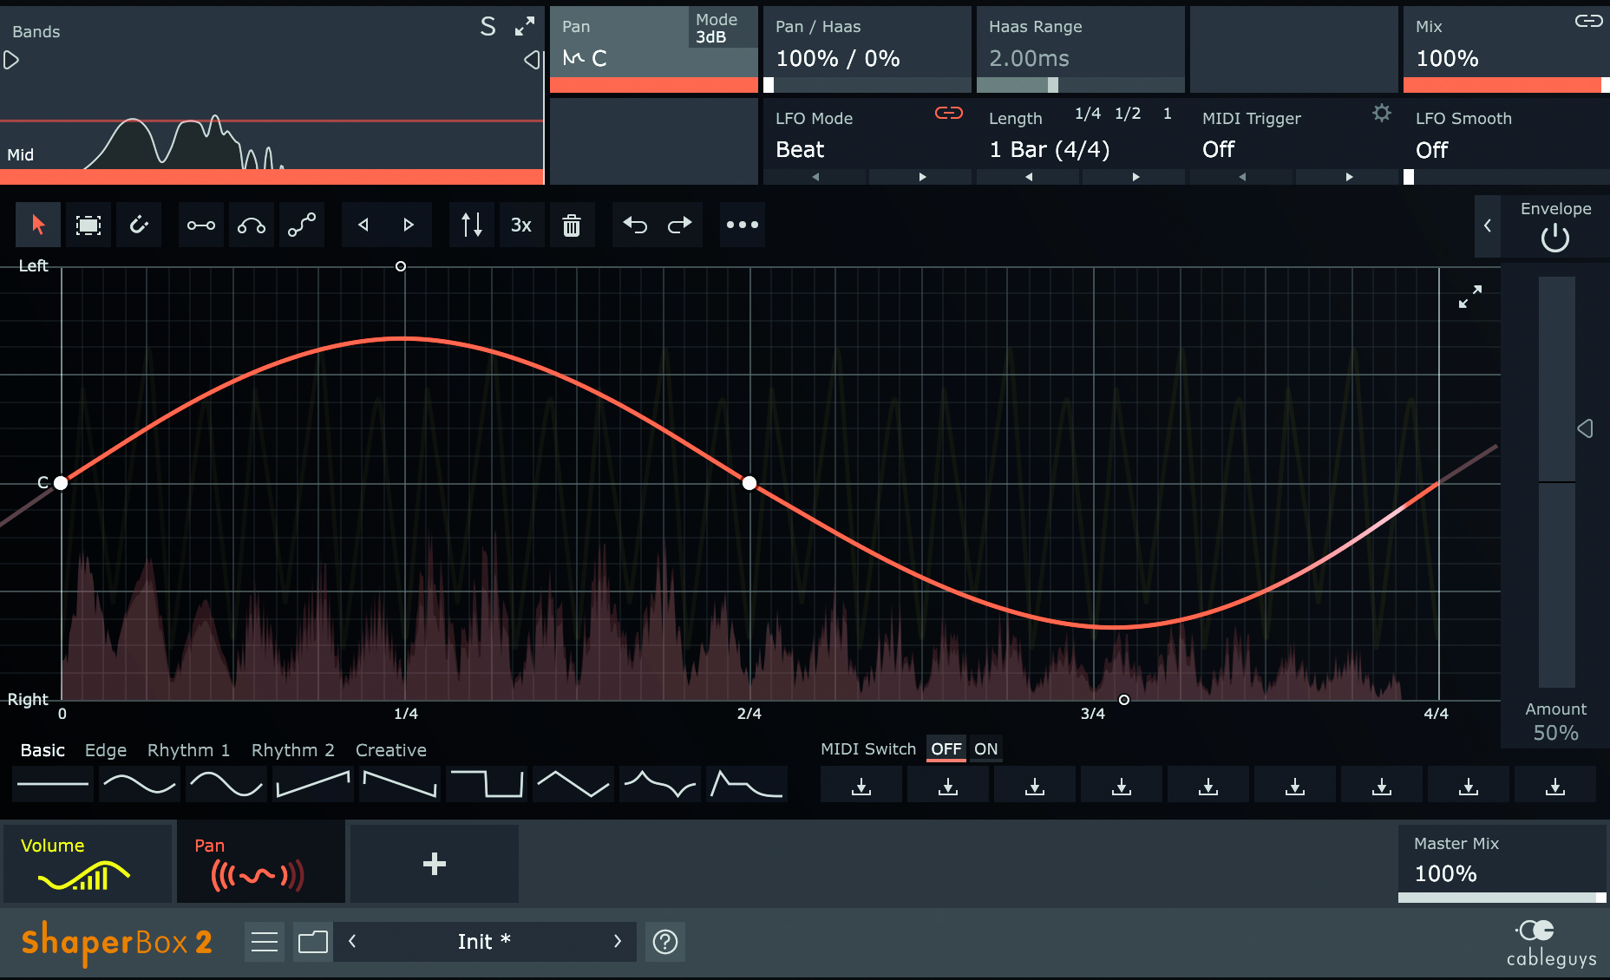Image resolution: width=1610 pixels, height=980 pixels.
Task: Toggle the Mix link icon
Action: pyautogui.click(x=1589, y=21)
